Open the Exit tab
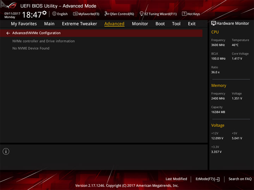This screenshot has height=190, width=254. pos(192,24)
